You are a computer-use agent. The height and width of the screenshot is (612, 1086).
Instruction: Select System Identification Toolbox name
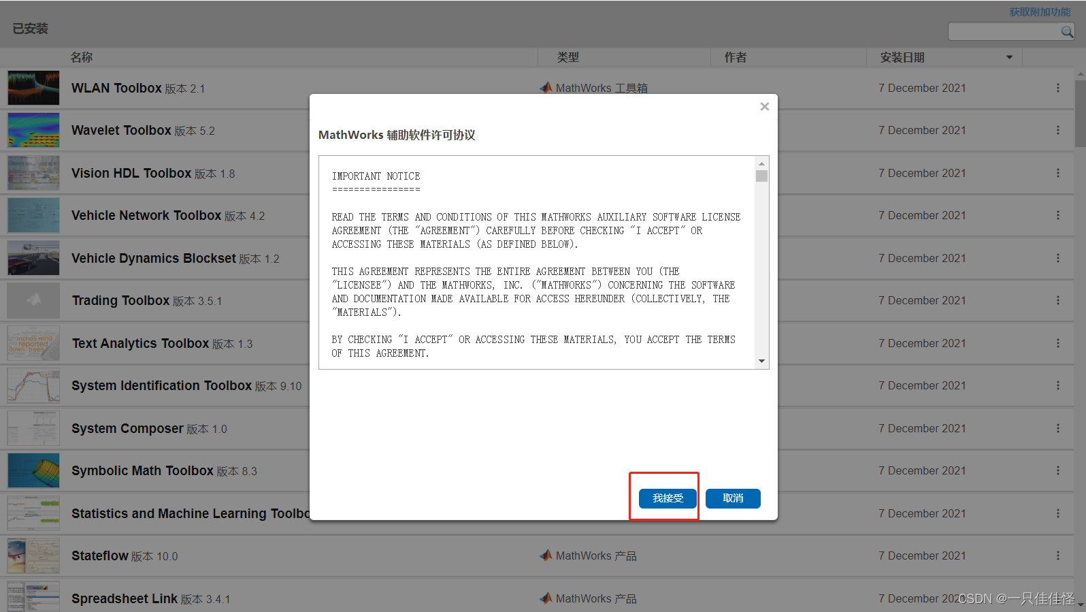(x=162, y=385)
